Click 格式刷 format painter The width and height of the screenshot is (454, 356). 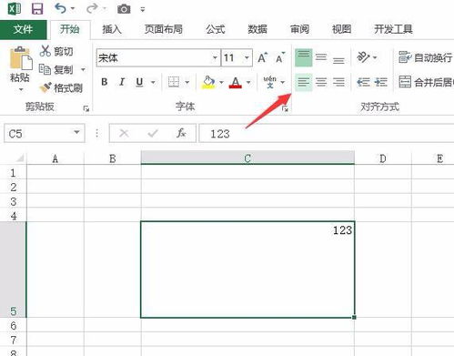point(61,88)
